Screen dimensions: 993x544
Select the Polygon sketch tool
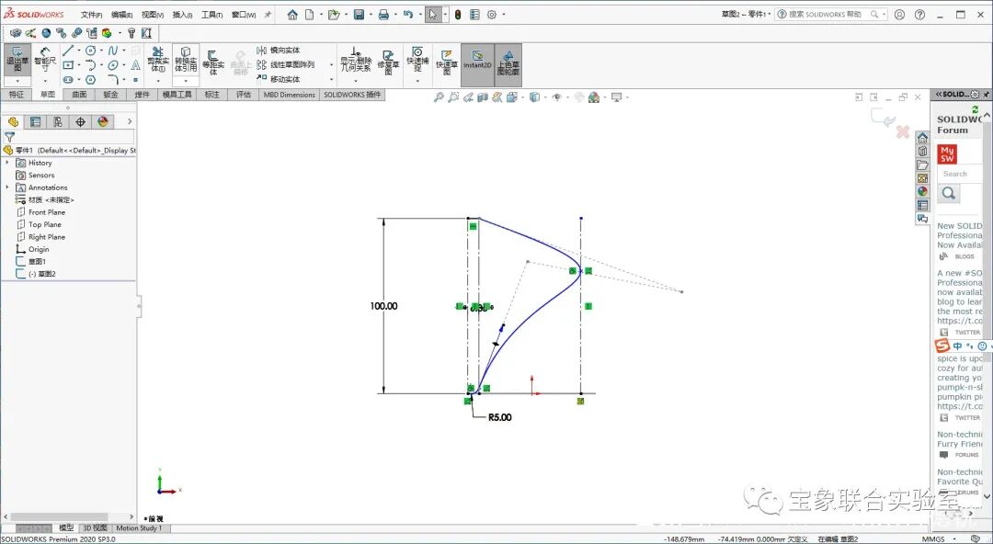coord(90,80)
